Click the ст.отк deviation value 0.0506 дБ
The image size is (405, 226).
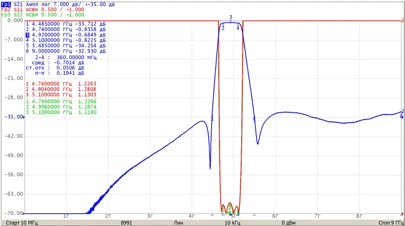pos(70,68)
